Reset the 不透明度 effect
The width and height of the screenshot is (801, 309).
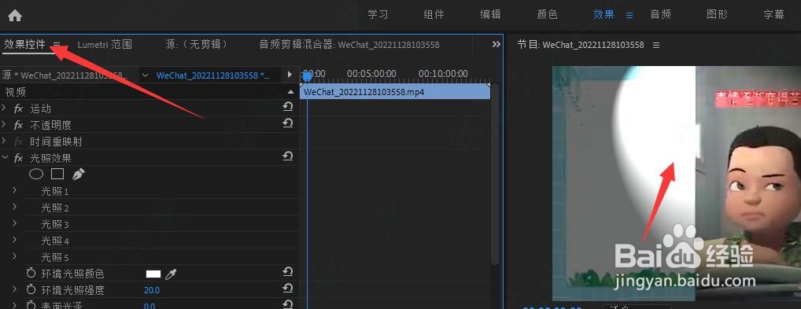coord(288,123)
